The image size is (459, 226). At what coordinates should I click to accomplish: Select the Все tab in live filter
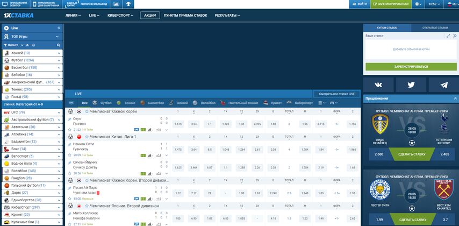85,103
